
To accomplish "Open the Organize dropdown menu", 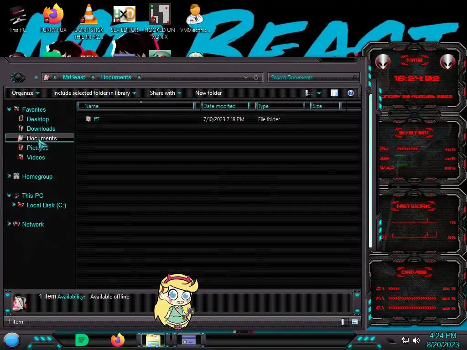I will click(x=26, y=93).
